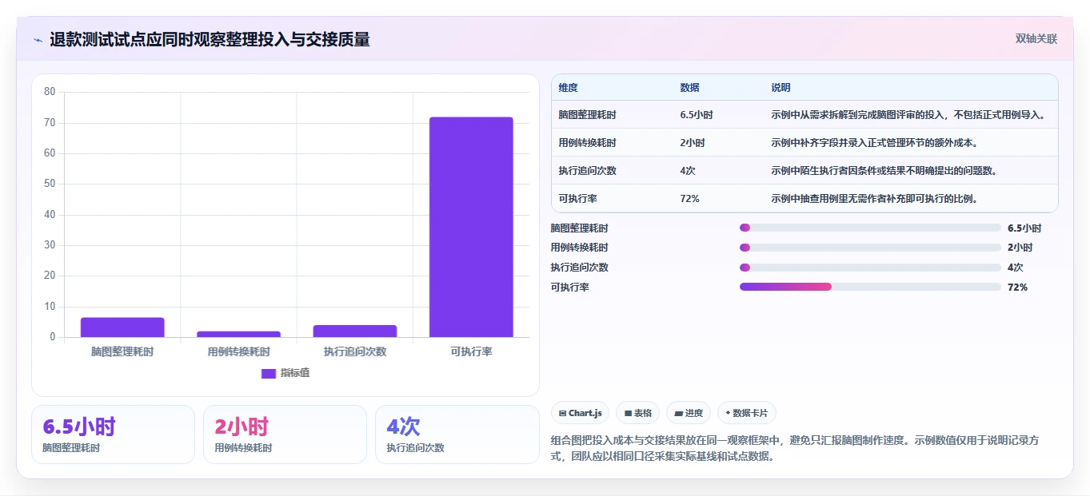Select the 执行追问次数 table row label
1090x496 pixels.
point(588,171)
